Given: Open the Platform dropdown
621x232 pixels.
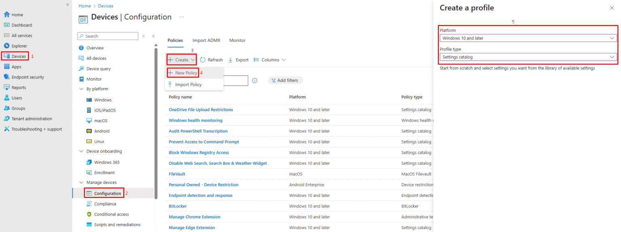Looking at the screenshot, I should click(528, 38).
